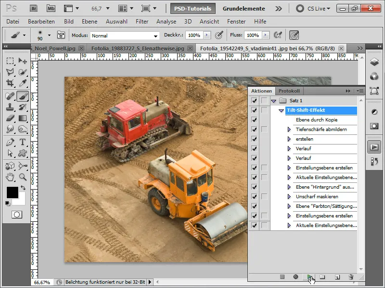This screenshot has height=288, width=385.
Task: Open the brush preset picker arrow
Action: [x=50, y=35]
